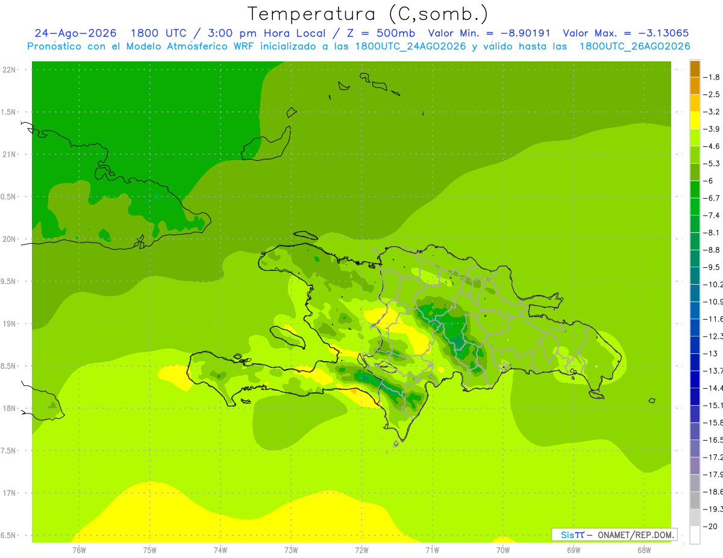Pick the brown-orange swatch above -1.8
The width and height of the screenshot is (723, 558).
(695, 69)
